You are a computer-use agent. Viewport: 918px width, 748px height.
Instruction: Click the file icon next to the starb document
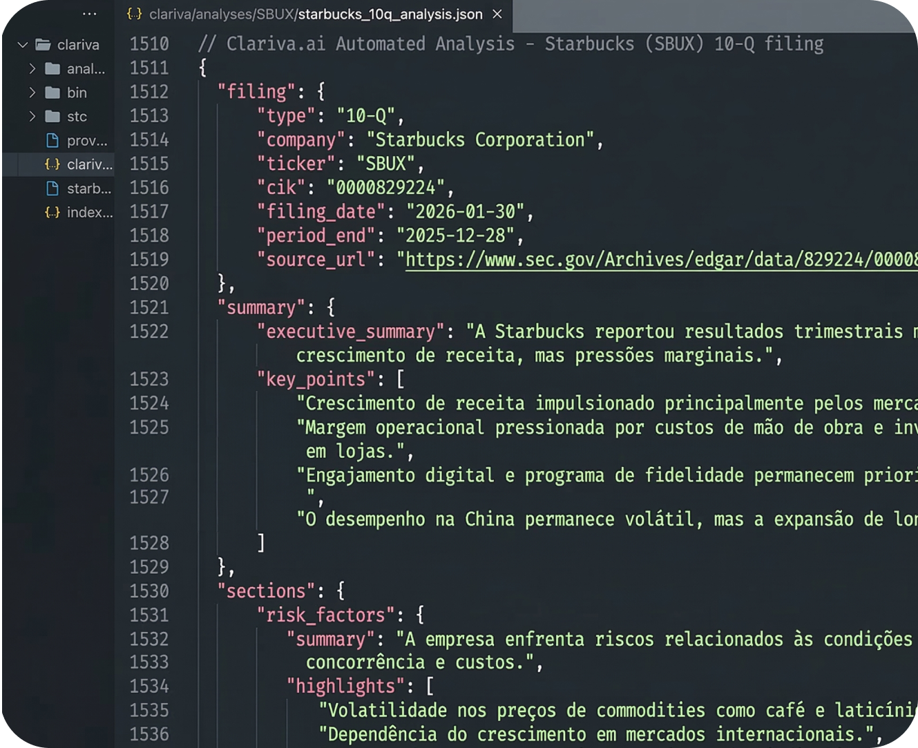[52, 189]
